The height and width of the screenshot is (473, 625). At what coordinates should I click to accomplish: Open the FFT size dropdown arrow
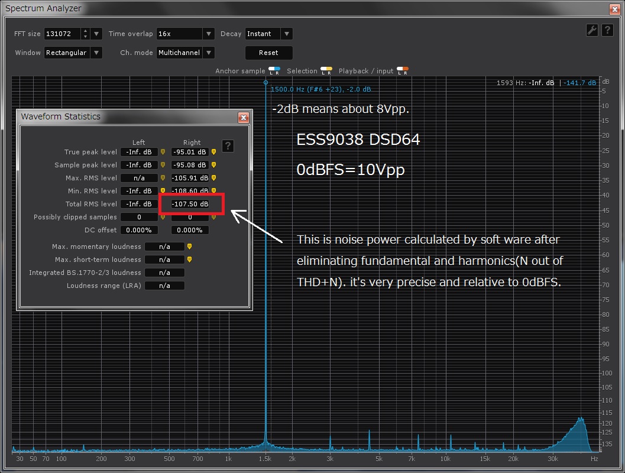[96, 34]
